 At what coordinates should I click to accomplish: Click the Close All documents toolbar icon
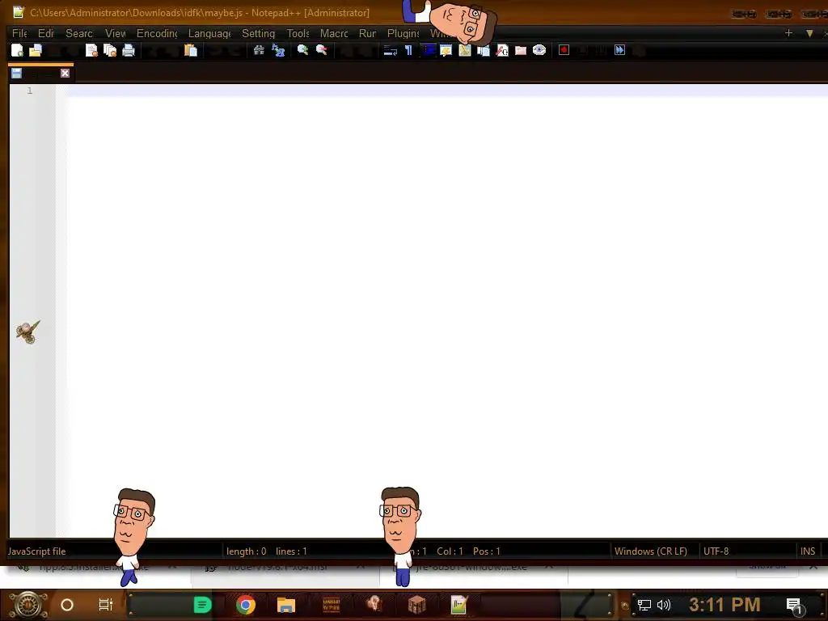coord(110,50)
